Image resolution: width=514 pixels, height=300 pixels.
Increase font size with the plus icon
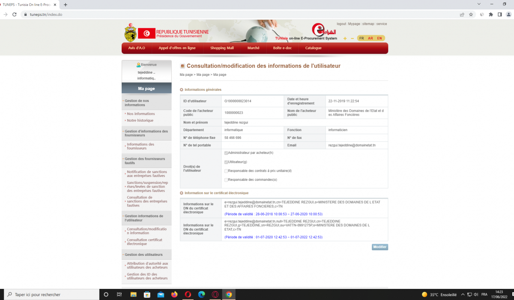(345, 39)
